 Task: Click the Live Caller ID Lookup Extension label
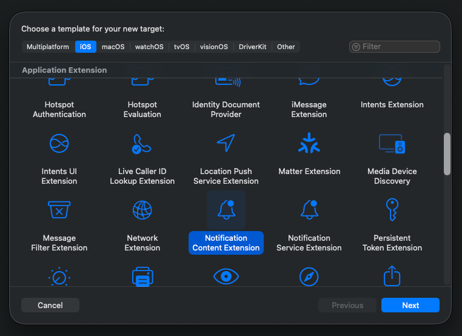point(142,176)
